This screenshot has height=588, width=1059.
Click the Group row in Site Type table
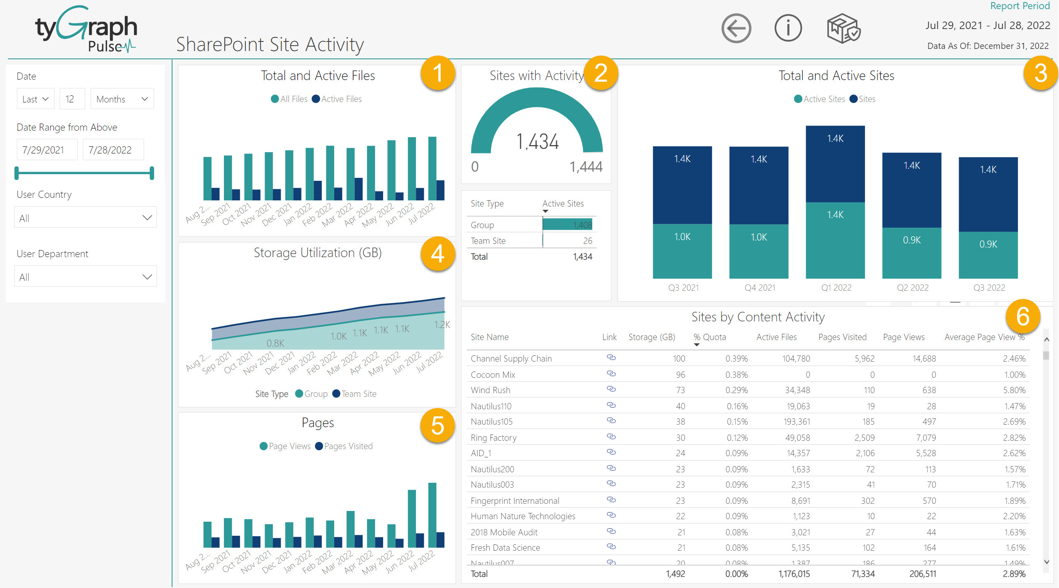tap(482, 225)
